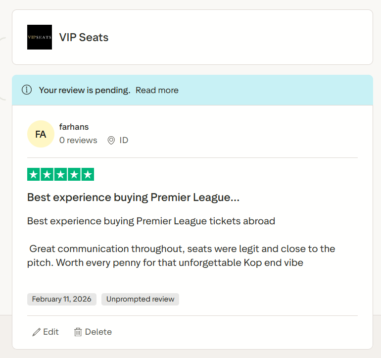Select the second green rating star
Image resolution: width=381 pixels, height=358 pixels.
coord(47,174)
